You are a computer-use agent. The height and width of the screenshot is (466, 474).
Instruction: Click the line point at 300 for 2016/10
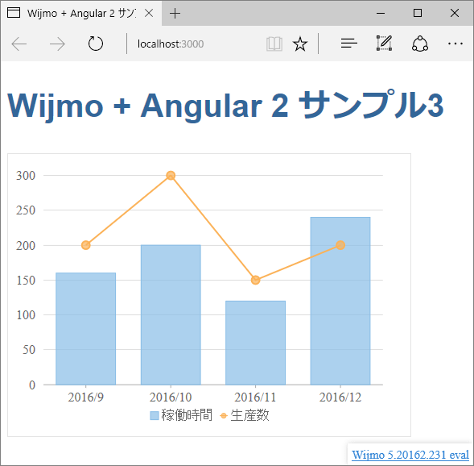pyautogui.click(x=171, y=175)
